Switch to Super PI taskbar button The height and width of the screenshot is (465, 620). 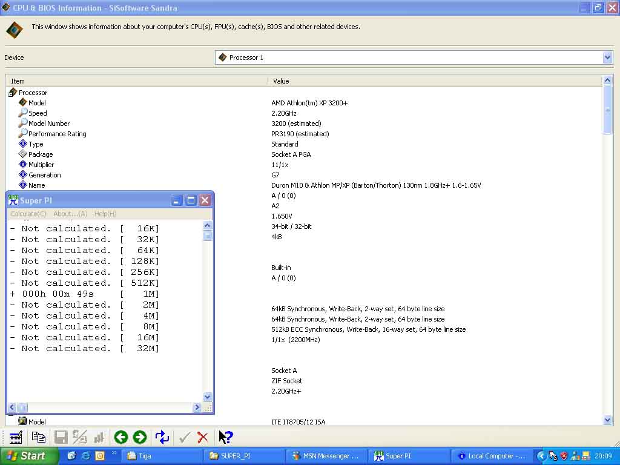click(x=409, y=456)
